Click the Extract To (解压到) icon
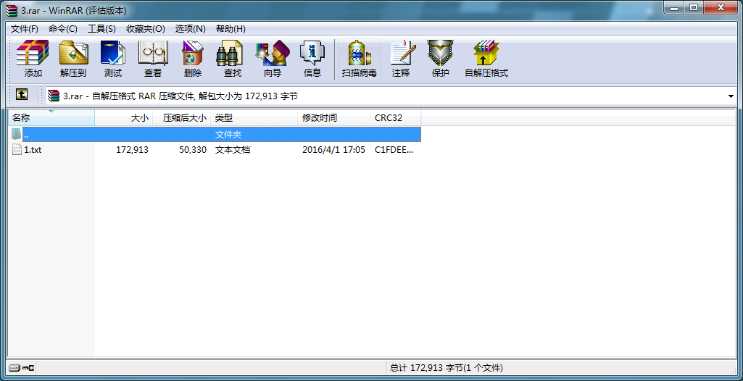743x381 pixels. click(73, 59)
